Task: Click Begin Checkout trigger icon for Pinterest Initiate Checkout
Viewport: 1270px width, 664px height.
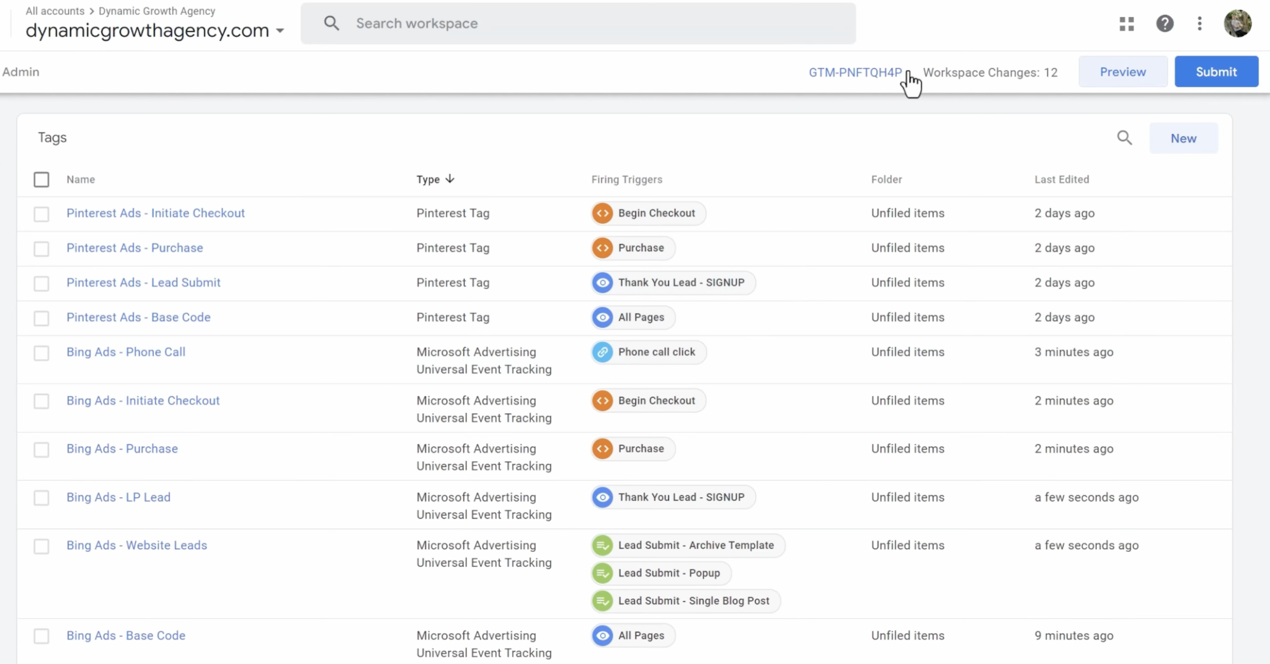Action: (x=602, y=213)
